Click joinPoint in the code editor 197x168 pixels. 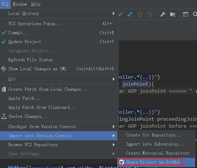click(x=135, y=84)
